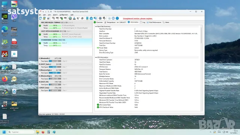Image resolution: width=240 pixels, height=135 pixels.
Task: Click the File Explorer taskbar icon
Action: [x=37, y=132]
